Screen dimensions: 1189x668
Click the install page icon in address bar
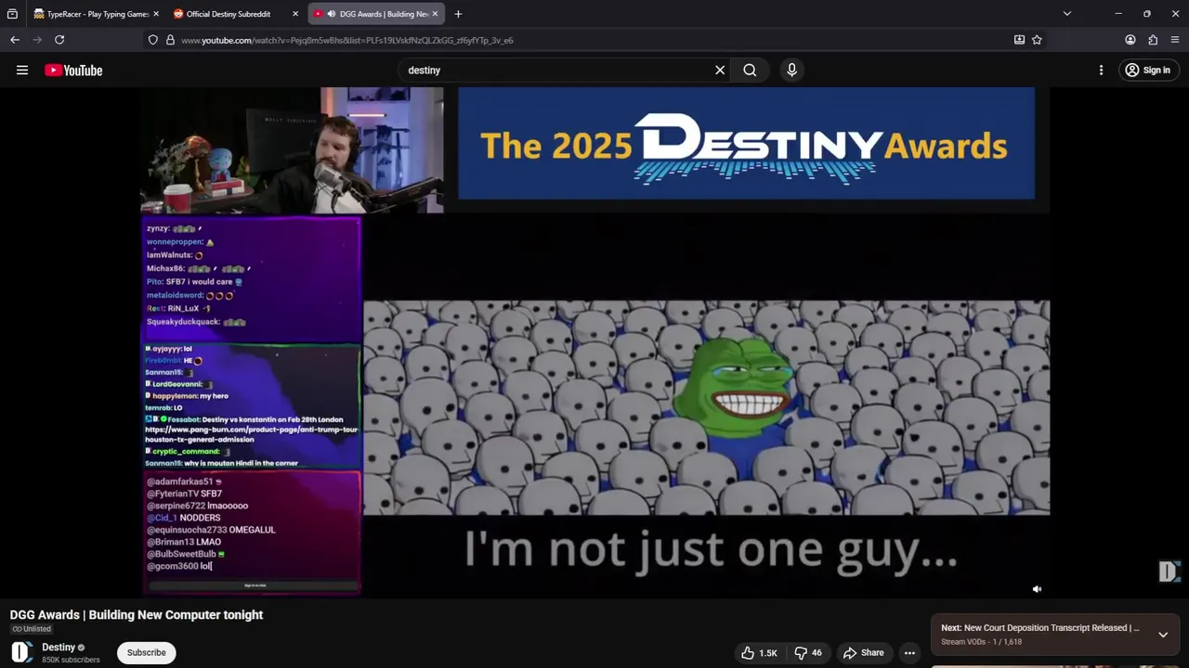[x=1019, y=40]
